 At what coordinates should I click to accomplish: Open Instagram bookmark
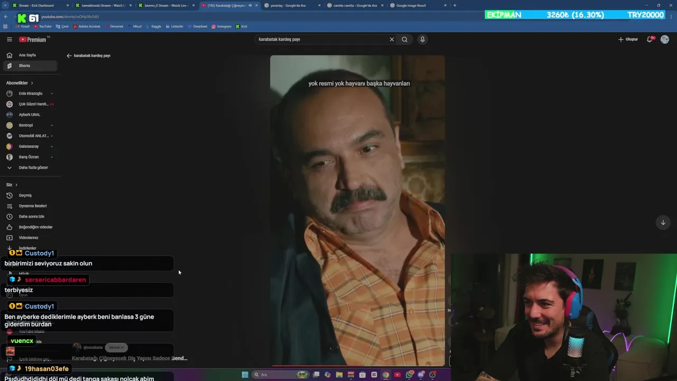(x=222, y=26)
